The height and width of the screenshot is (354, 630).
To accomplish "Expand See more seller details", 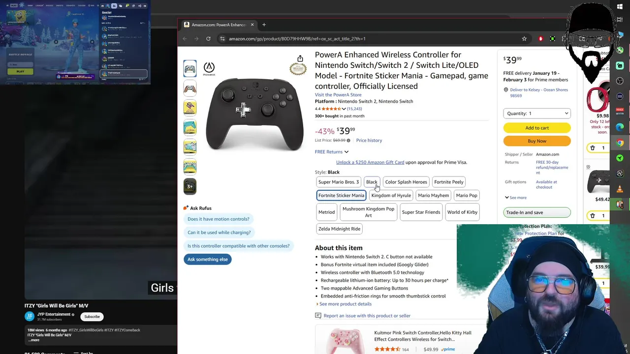I will click(515, 198).
